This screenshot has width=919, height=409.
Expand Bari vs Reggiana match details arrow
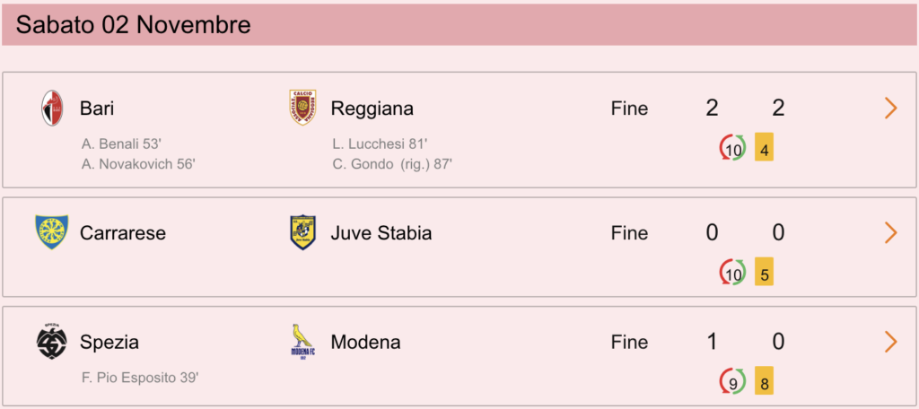[891, 108]
